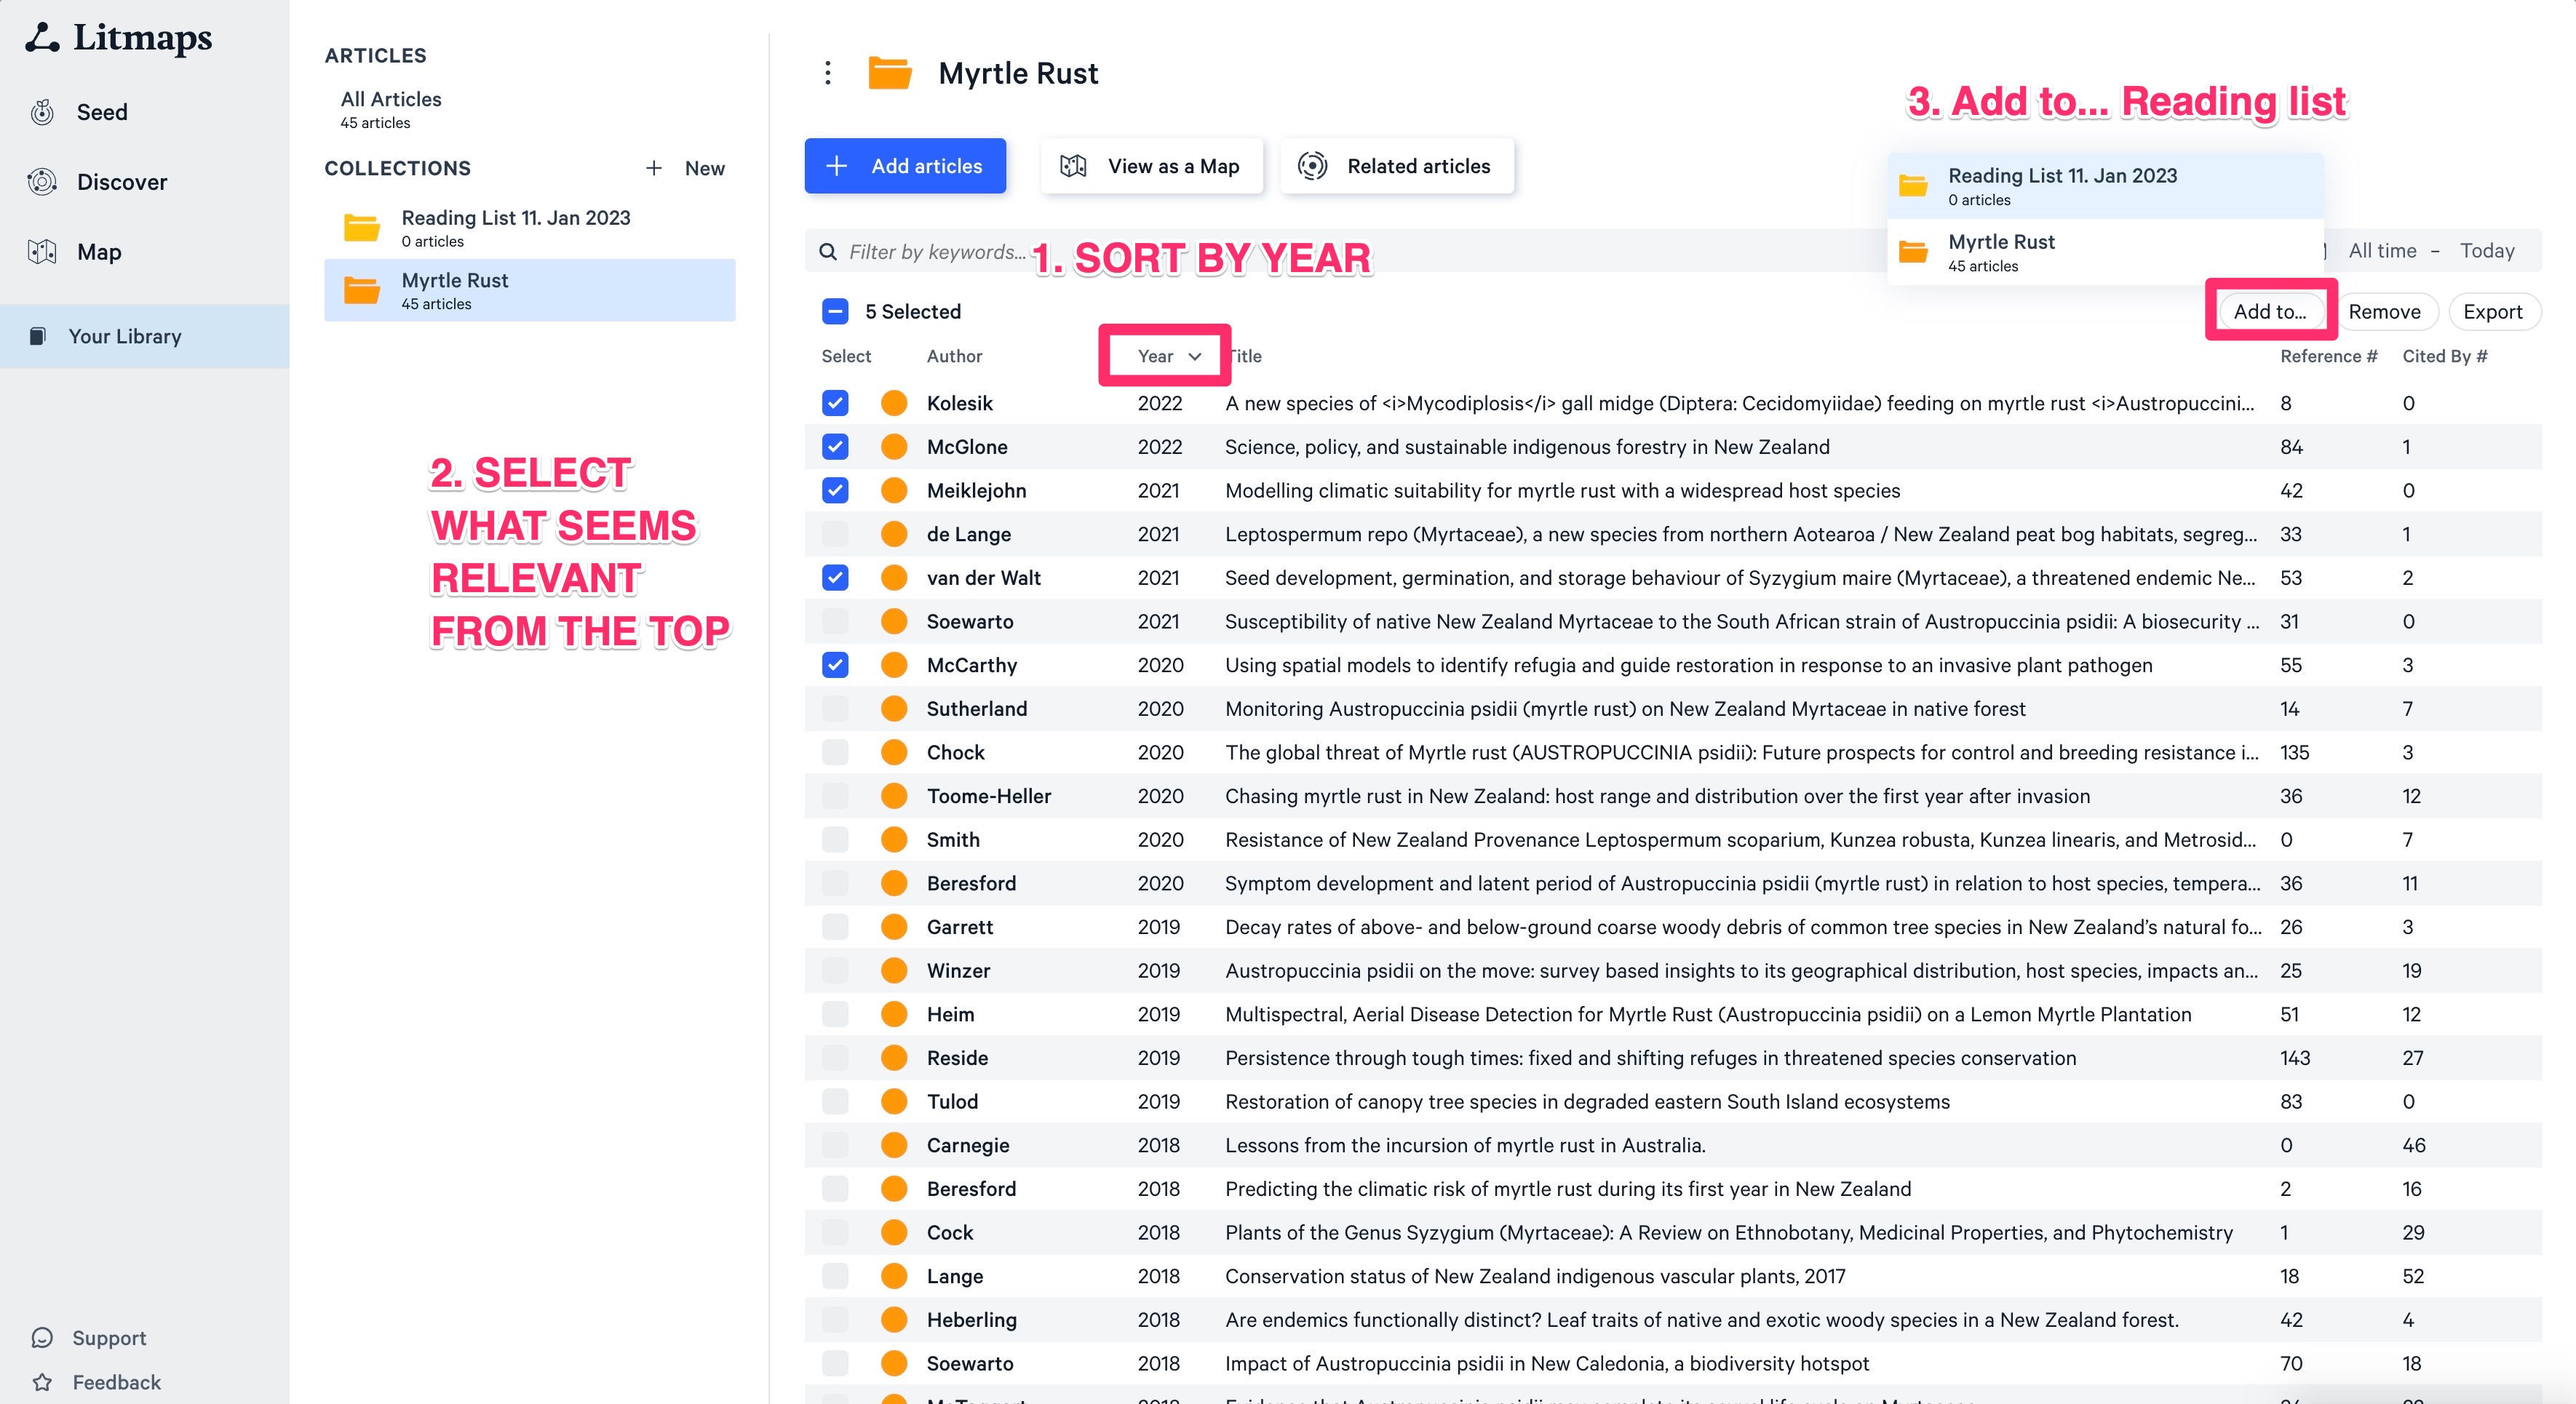Click the folder icon in Reading List popup entry
2576x1404 pixels.
[x=1913, y=185]
